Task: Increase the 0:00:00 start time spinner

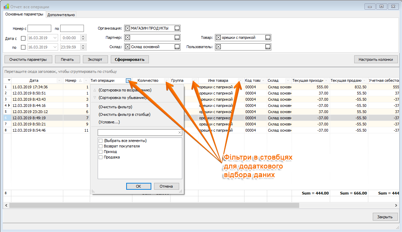Action: point(83,36)
